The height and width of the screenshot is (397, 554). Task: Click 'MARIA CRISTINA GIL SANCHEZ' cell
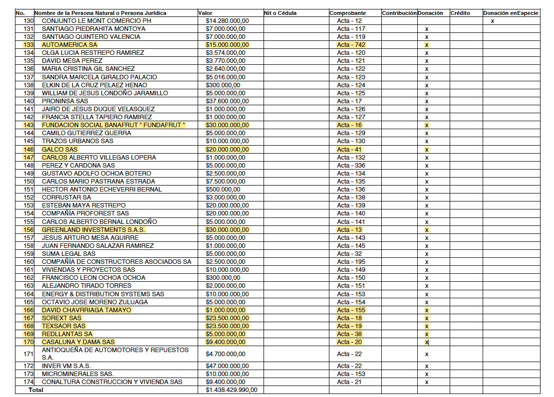[88, 69]
